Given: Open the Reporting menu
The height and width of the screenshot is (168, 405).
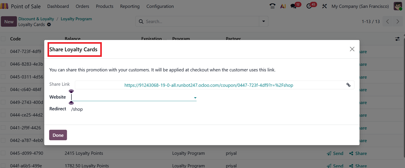Looking at the screenshot, I should [130, 6].
